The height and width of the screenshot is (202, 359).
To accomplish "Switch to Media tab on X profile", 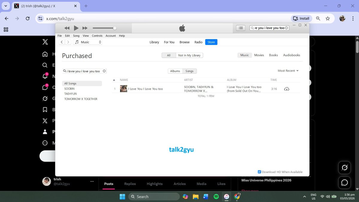I will [202, 184].
